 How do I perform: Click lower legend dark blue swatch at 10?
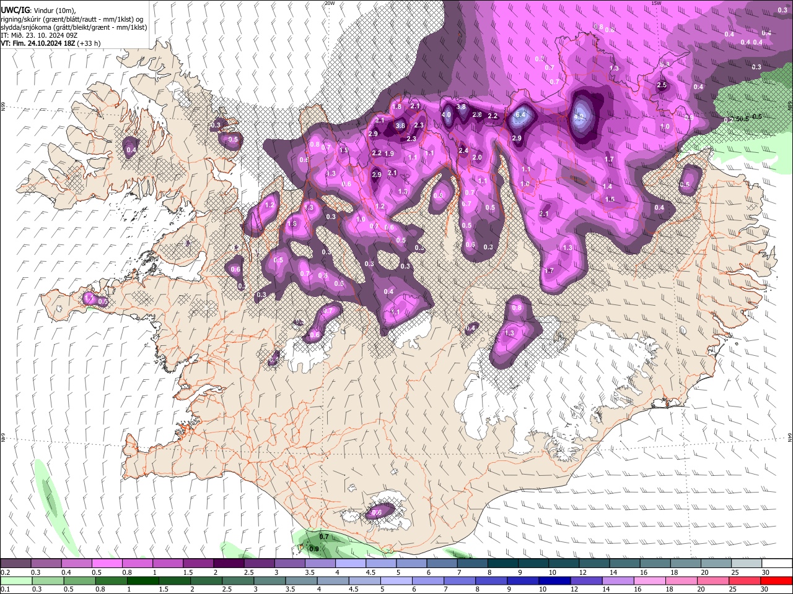coord(554,580)
